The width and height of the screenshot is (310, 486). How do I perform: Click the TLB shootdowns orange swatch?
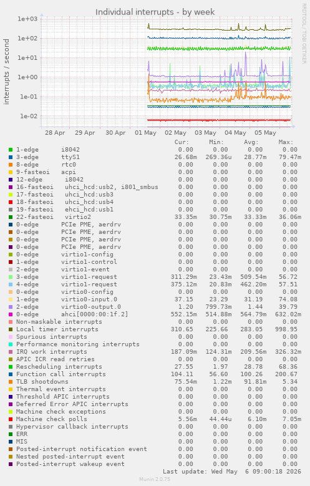(11, 382)
